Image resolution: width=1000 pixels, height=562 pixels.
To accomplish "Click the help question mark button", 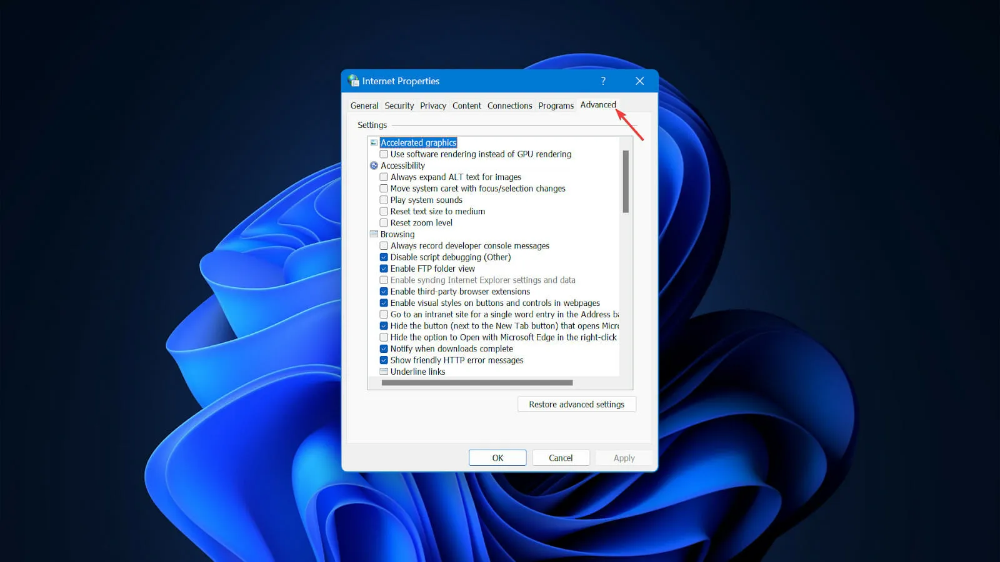I will (603, 81).
